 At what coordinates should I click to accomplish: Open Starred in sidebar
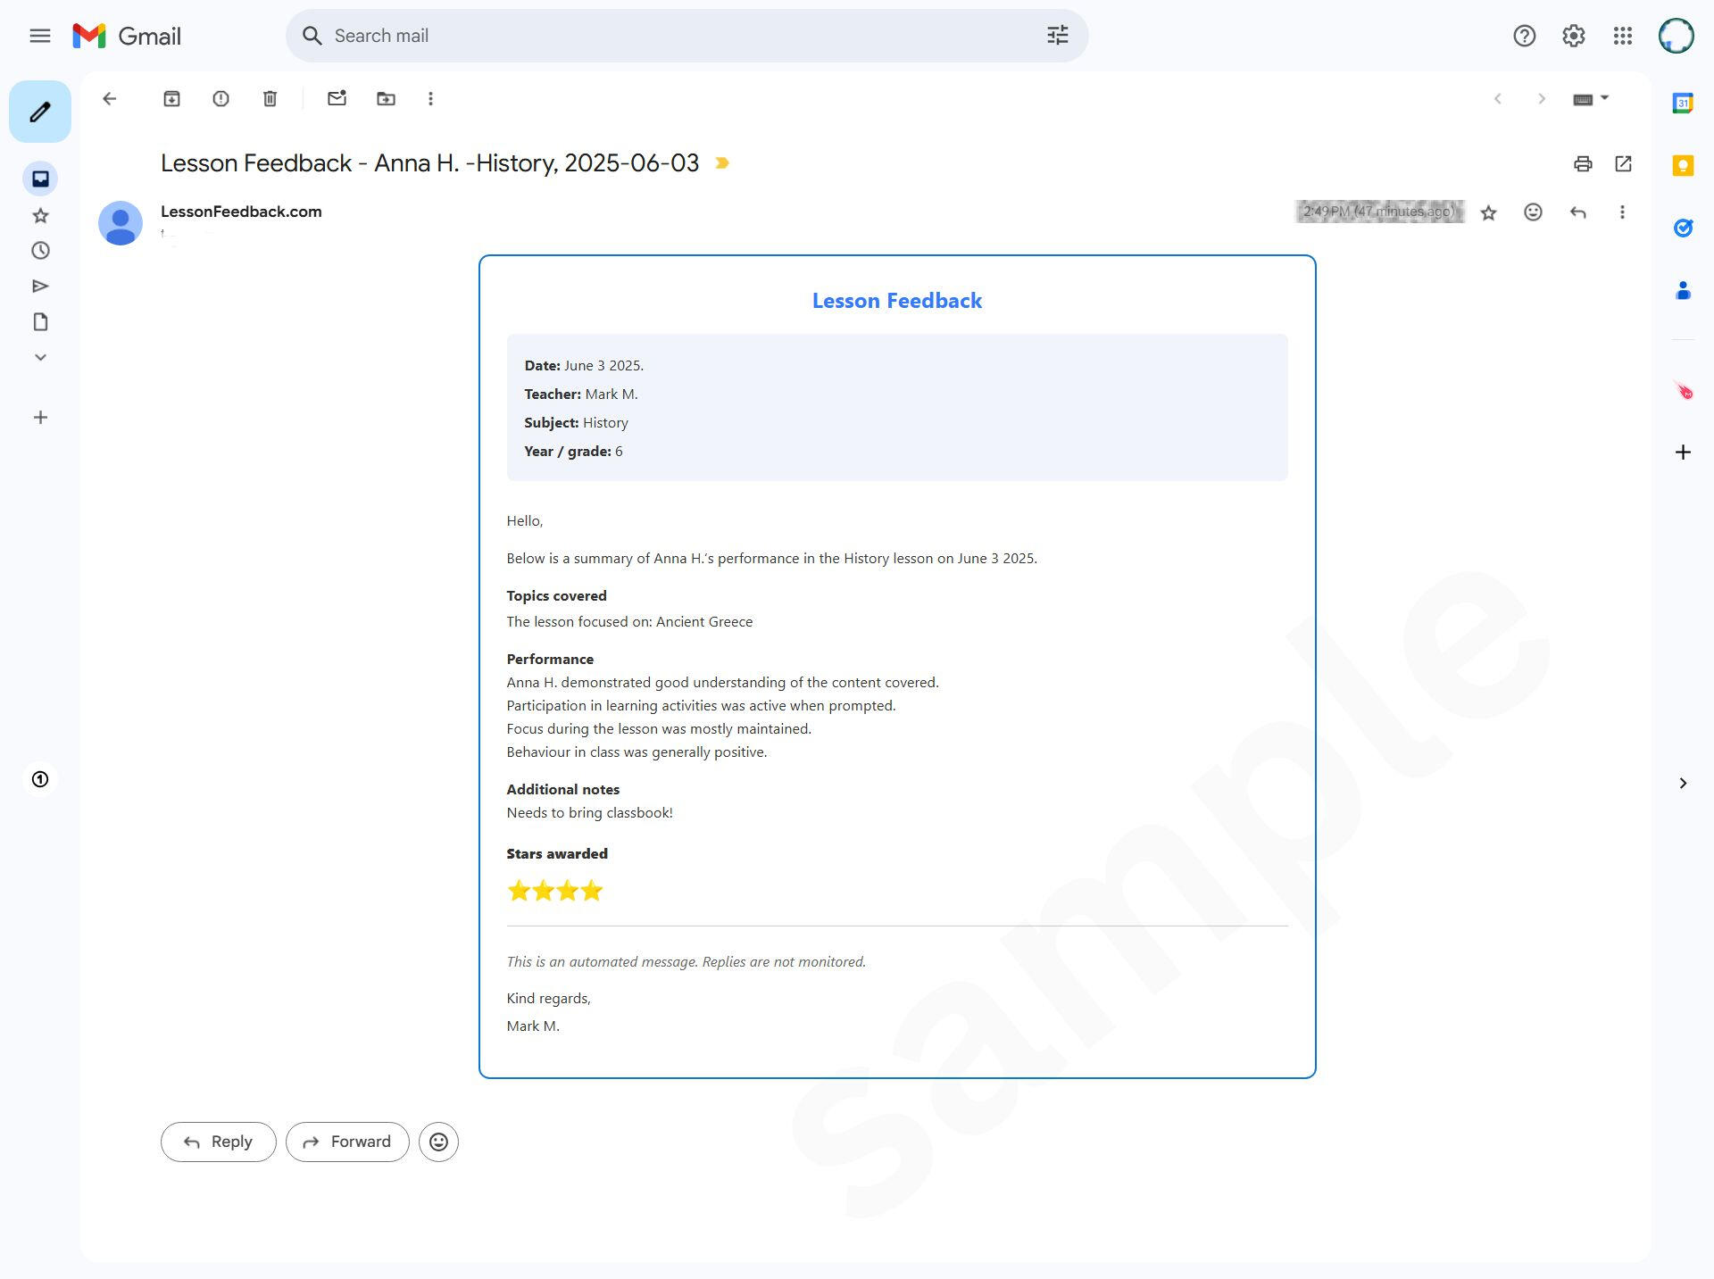(40, 215)
